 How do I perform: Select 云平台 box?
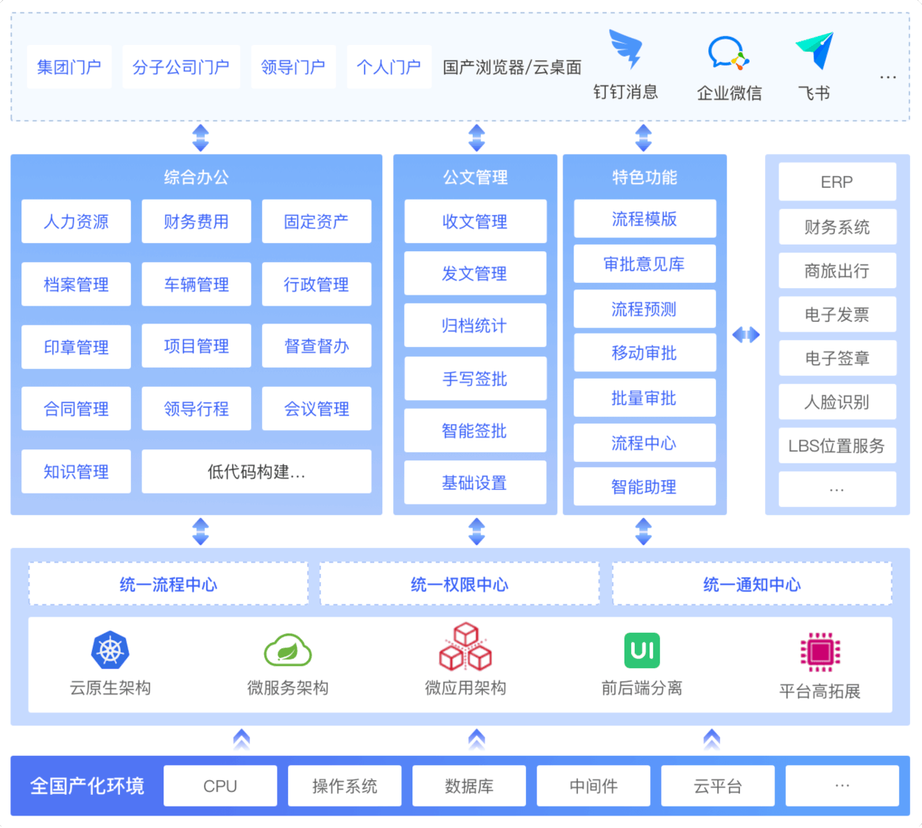(718, 786)
